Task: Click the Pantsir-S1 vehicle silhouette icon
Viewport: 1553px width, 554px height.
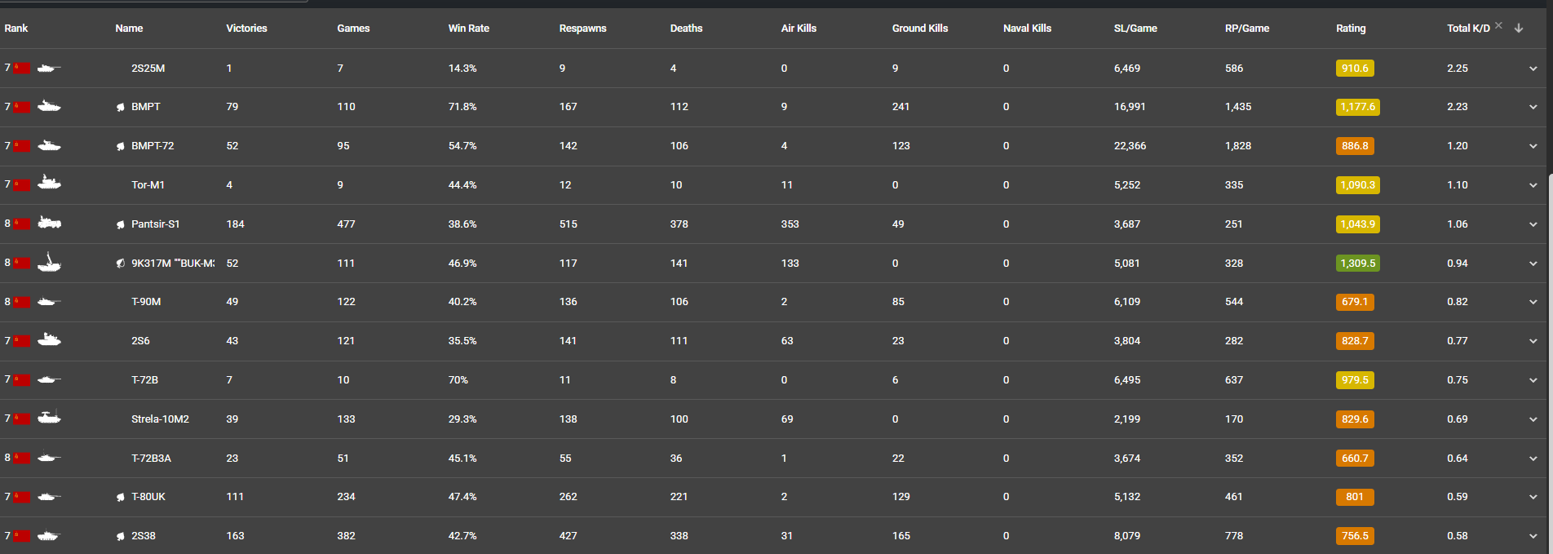Action: tap(50, 223)
